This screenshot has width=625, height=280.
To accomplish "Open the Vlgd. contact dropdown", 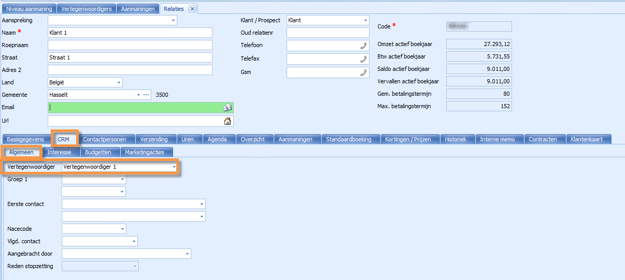I will click(134, 241).
